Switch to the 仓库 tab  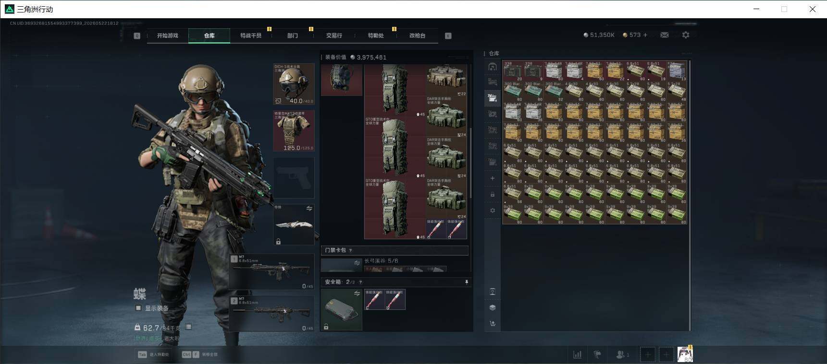click(209, 35)
